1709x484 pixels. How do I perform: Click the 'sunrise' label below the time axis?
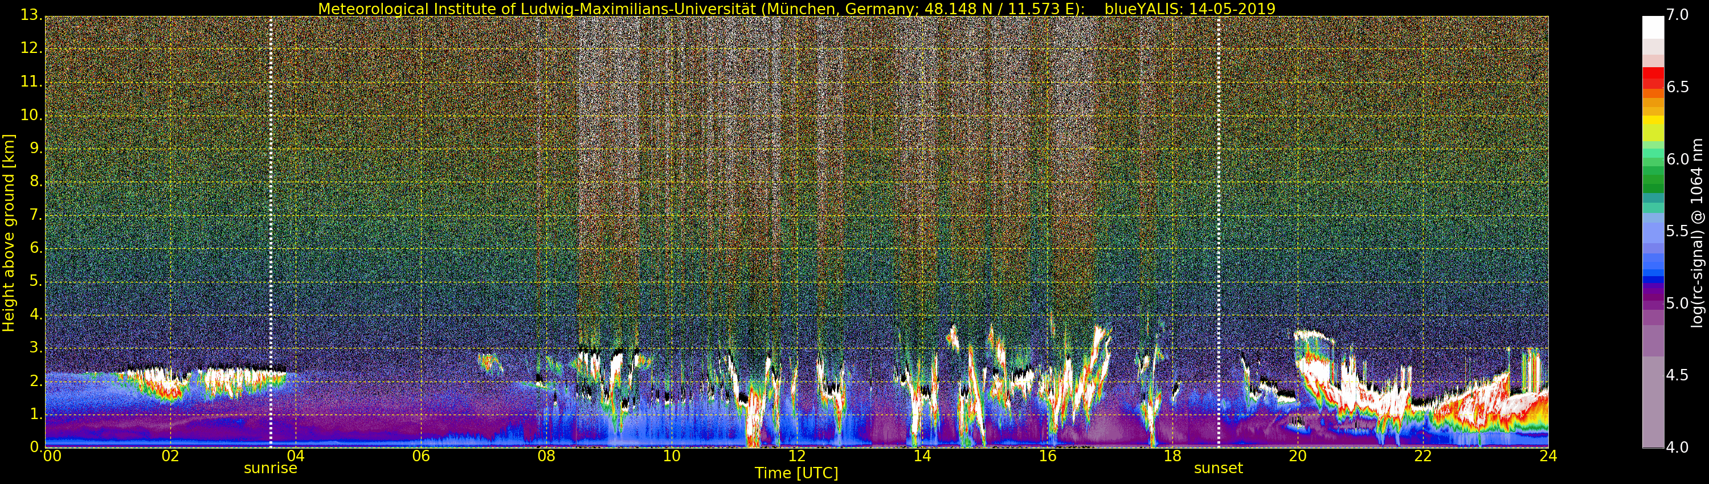click(x=271, y=468)
